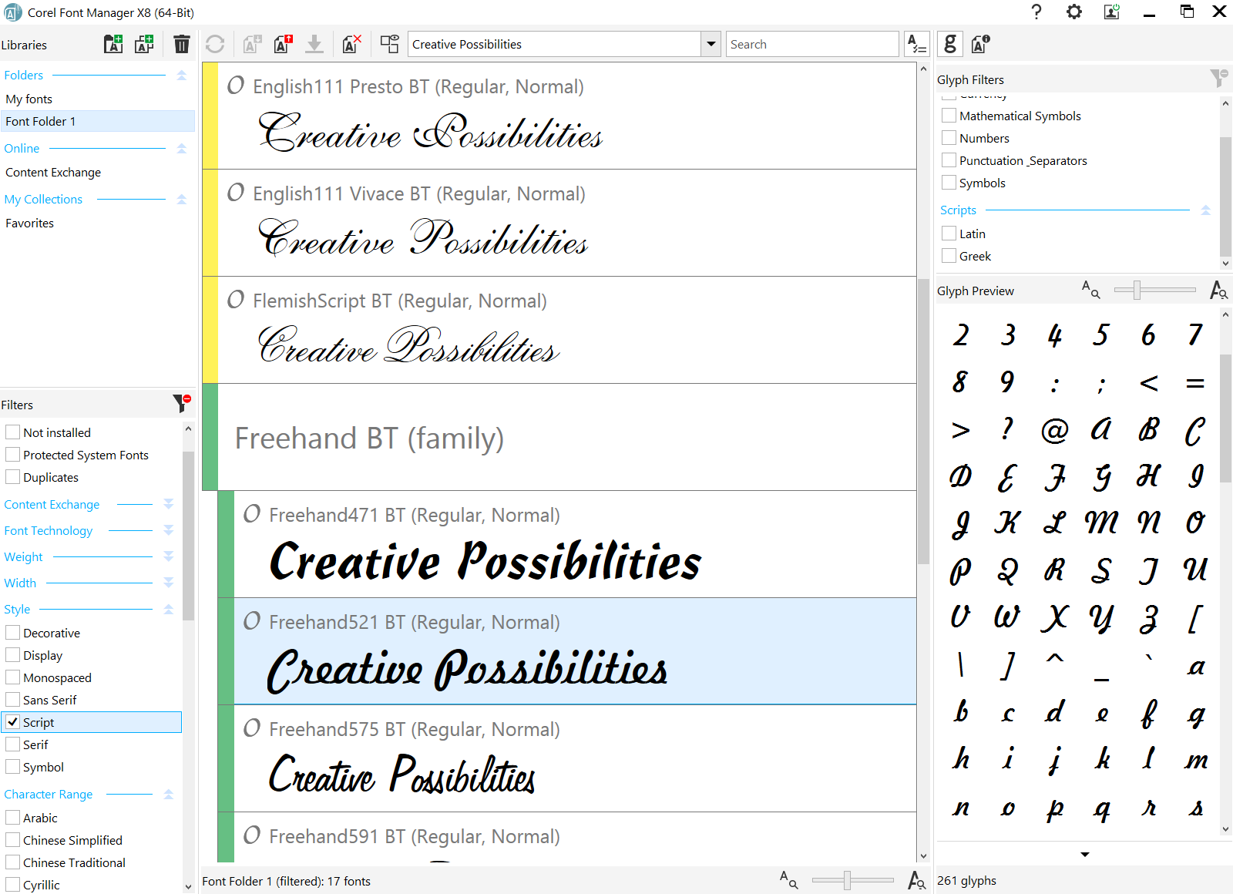Select the Freehand BT (family) row
1233x894 pixels.
point(559,437)
